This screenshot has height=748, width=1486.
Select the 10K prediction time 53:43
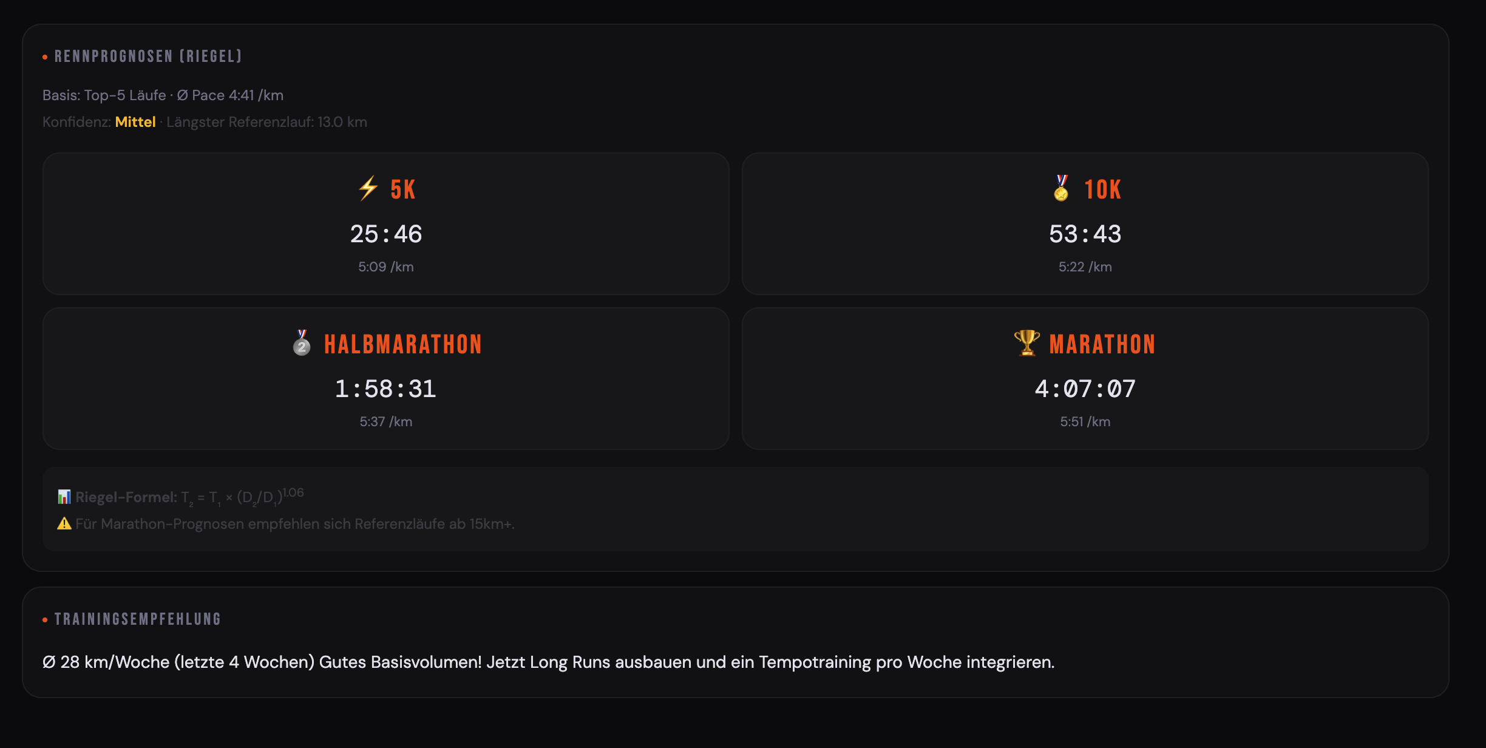1085,234
